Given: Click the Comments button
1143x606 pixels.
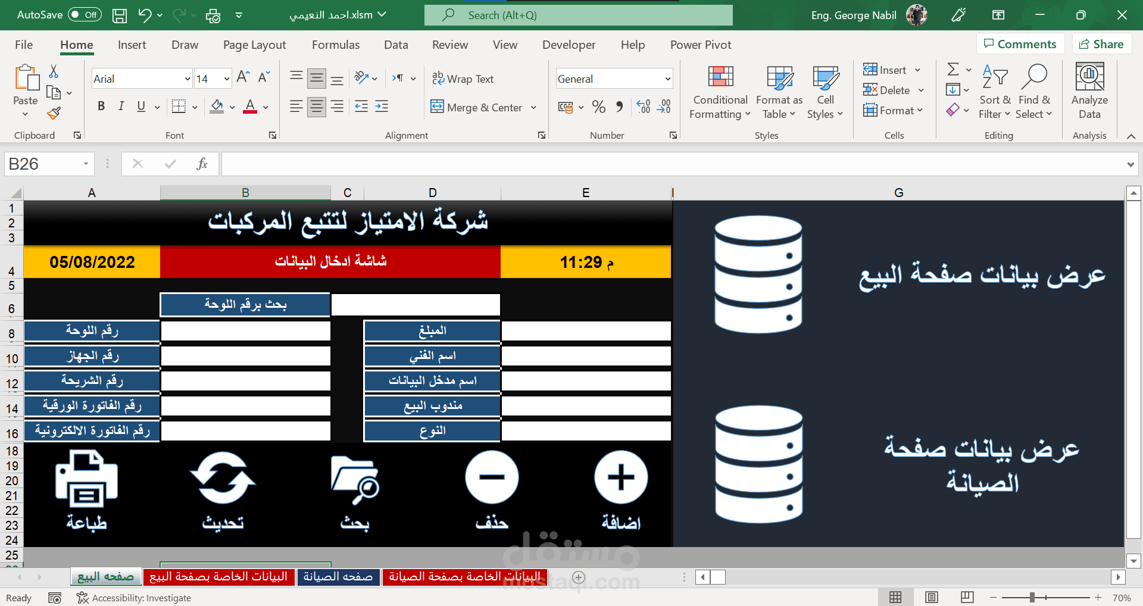Looking at the screenshot, I should coord(1020,44).
